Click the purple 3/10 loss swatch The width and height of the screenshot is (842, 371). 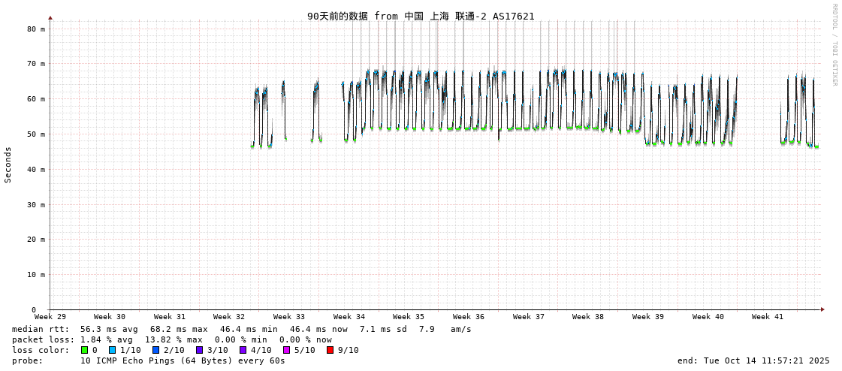(x=200, y=350)
